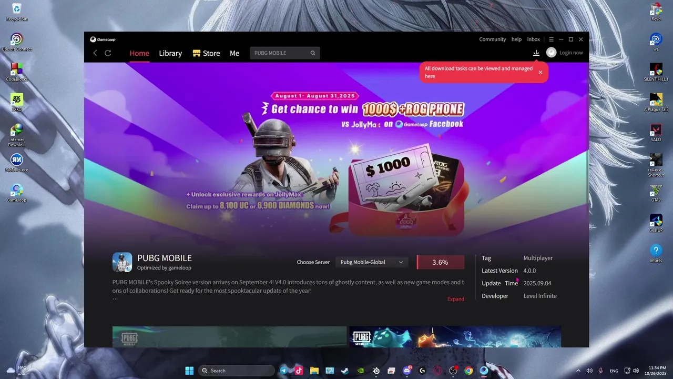The image size is (673, 379).
Task: Select Gameloop desktop shortcut
Action: tap(17, 193)
